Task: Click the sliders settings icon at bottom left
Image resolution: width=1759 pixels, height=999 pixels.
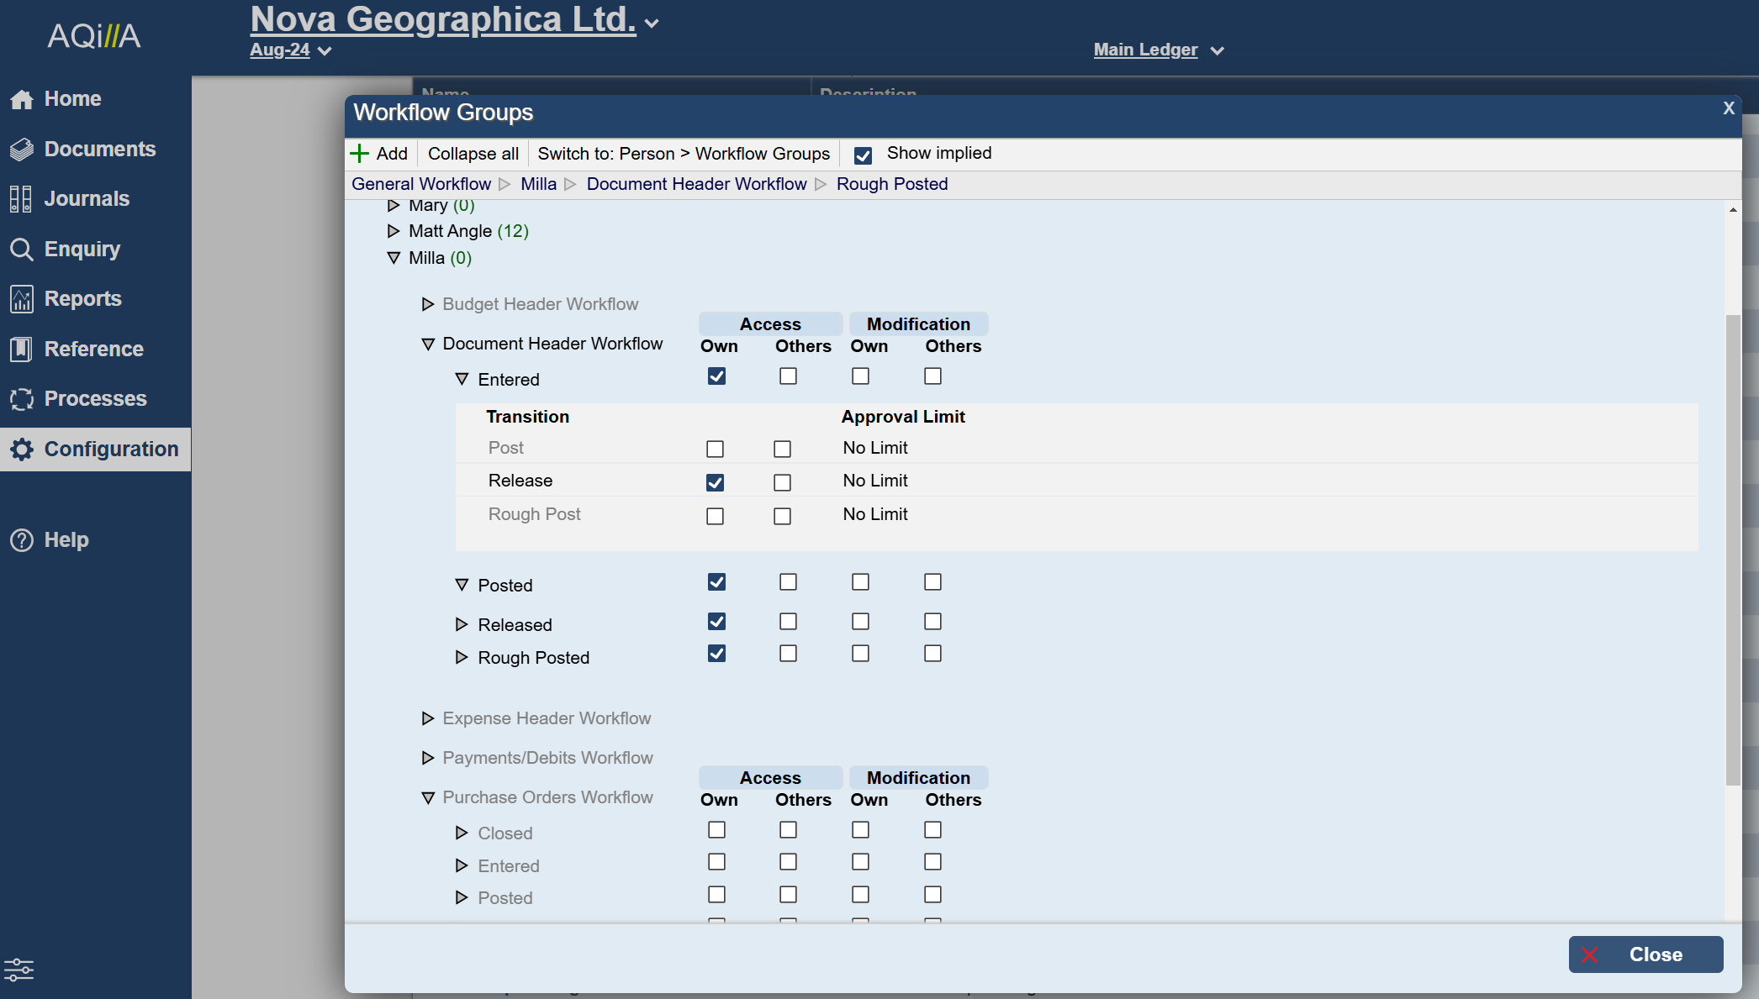Action: point(18,970)
